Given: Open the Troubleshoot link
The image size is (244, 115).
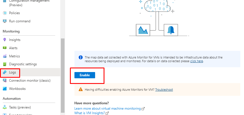Looking at the screenshot, I should (164, 90).
